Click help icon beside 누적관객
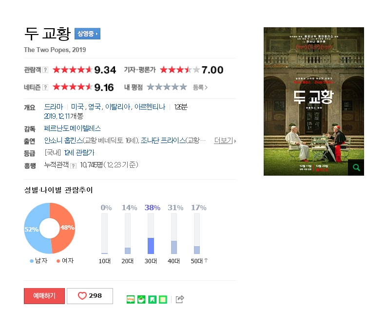Image resolution: width=386 pixels, height=326 pixels. click(x=73, y=166)
